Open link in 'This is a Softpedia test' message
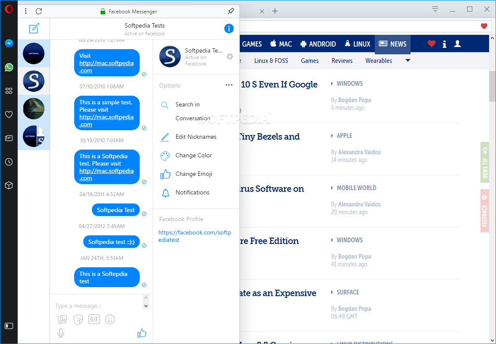The image size is (496, 344). (x=106, y=175)
